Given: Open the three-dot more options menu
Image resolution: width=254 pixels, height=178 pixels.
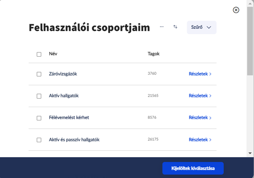Looking at the screenshot, I should pos(162,27).
